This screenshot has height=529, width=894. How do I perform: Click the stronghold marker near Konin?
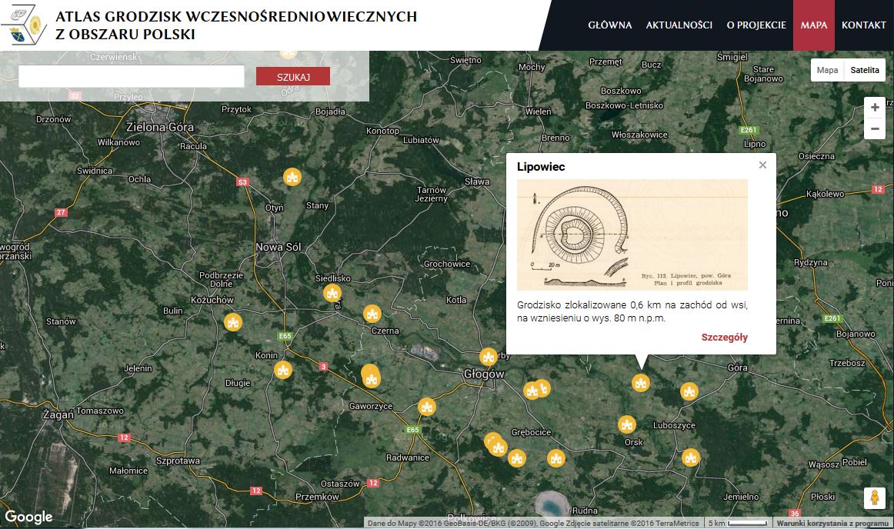283,370
